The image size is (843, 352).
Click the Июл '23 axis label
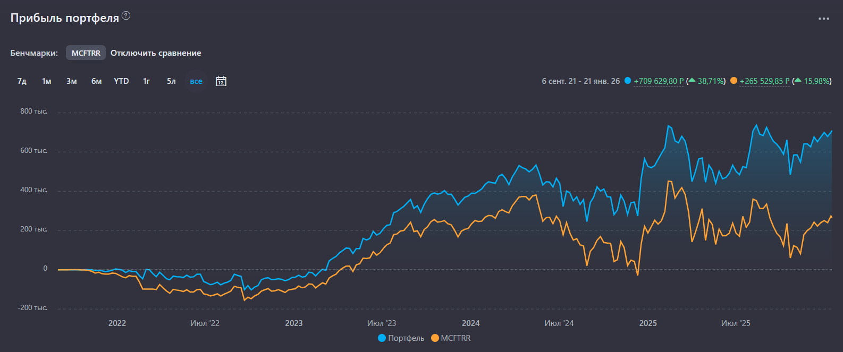point(382,323)
